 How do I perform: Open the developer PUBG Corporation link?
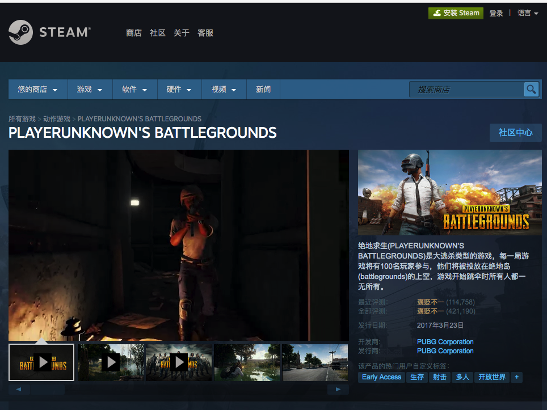click(x=445, y=341)
